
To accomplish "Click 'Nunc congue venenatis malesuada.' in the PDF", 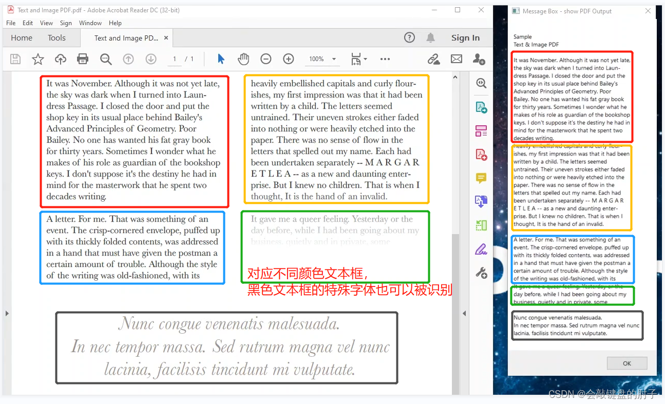I will click(229, 324).
